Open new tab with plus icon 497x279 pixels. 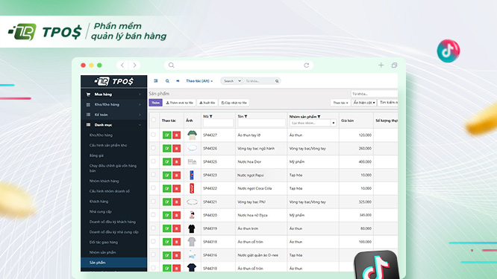[x=381, y=65]
